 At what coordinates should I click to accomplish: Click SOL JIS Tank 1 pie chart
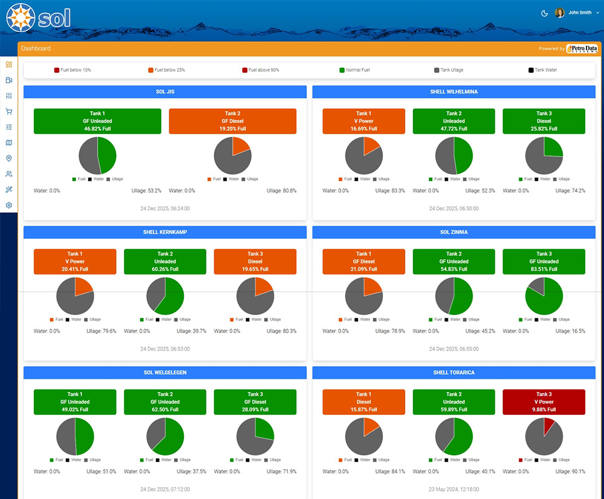pos(98,156)
